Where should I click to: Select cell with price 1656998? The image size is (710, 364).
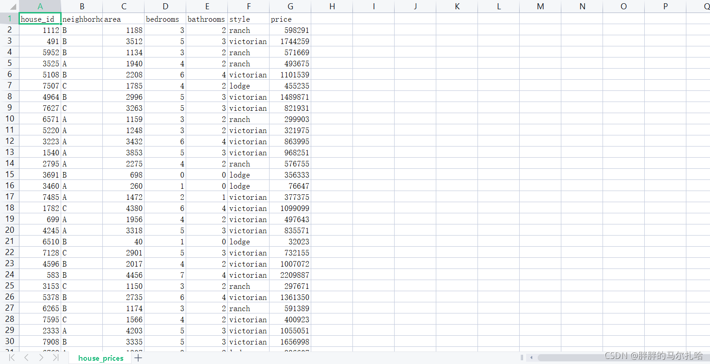(x=290, y=342)
